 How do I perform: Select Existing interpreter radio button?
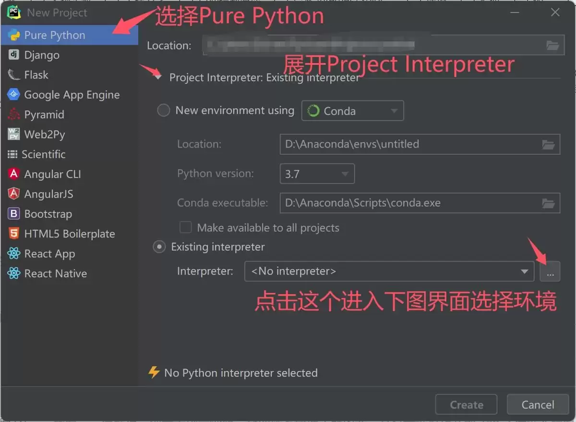pyautogui.click(x=159, y=247)
